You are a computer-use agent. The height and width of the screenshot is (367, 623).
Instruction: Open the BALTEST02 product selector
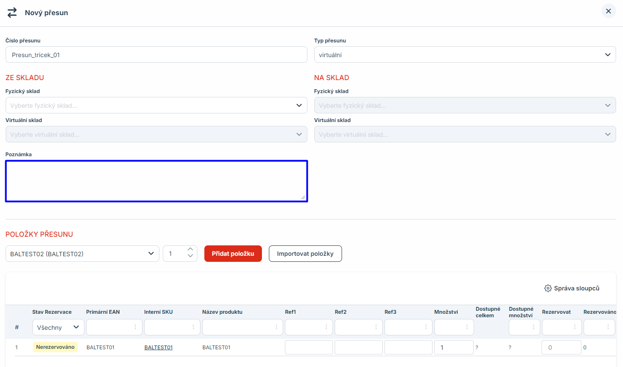pos(82,254)
